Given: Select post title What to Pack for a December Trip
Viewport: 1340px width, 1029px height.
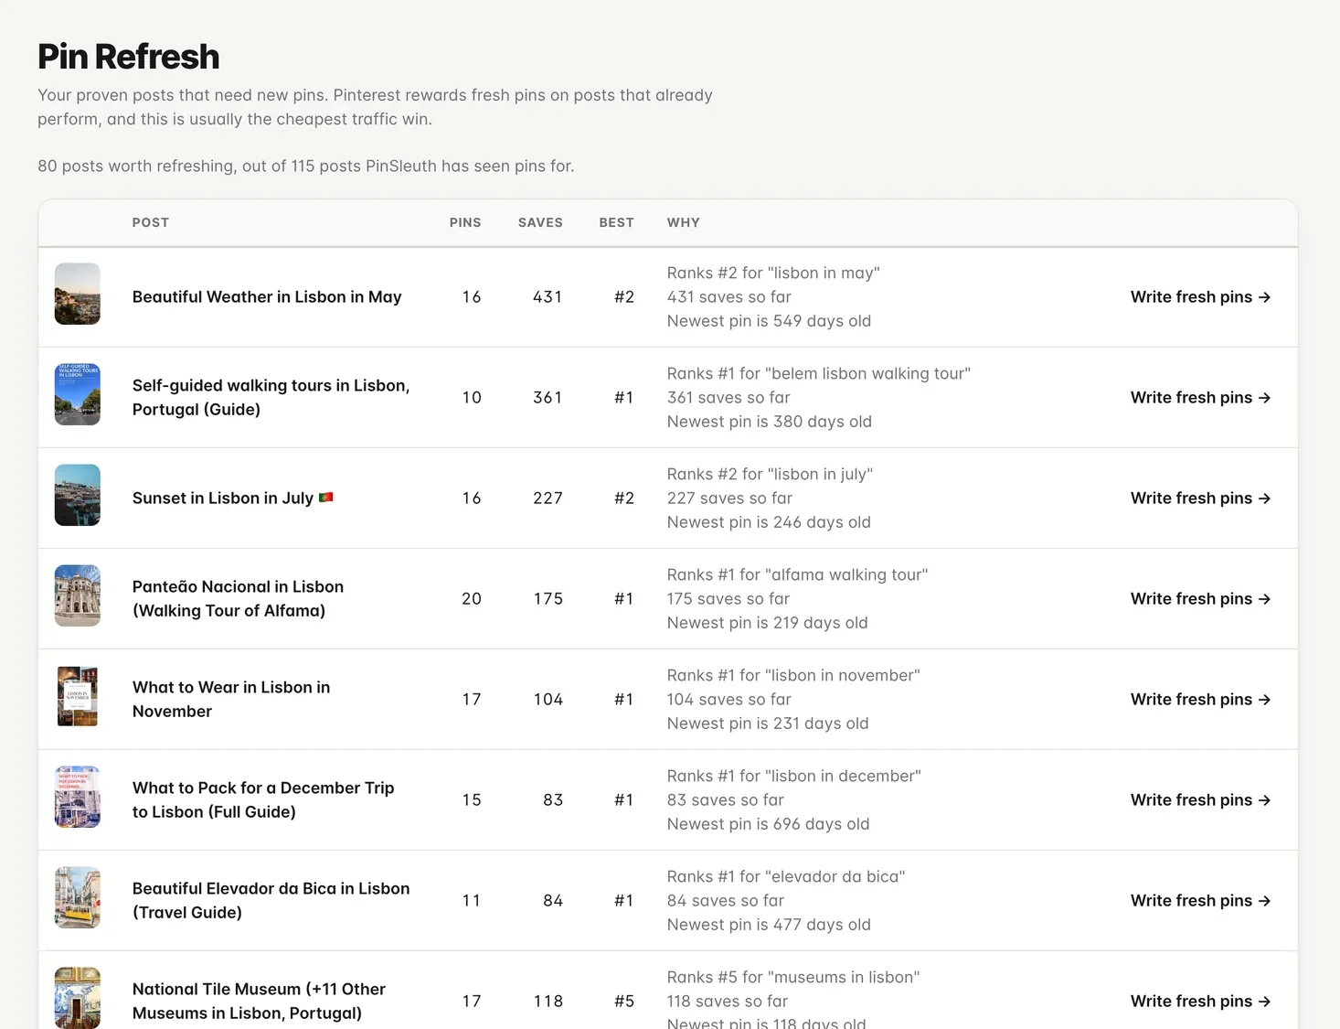Looking at the screenshot, I should click(263, 799).
